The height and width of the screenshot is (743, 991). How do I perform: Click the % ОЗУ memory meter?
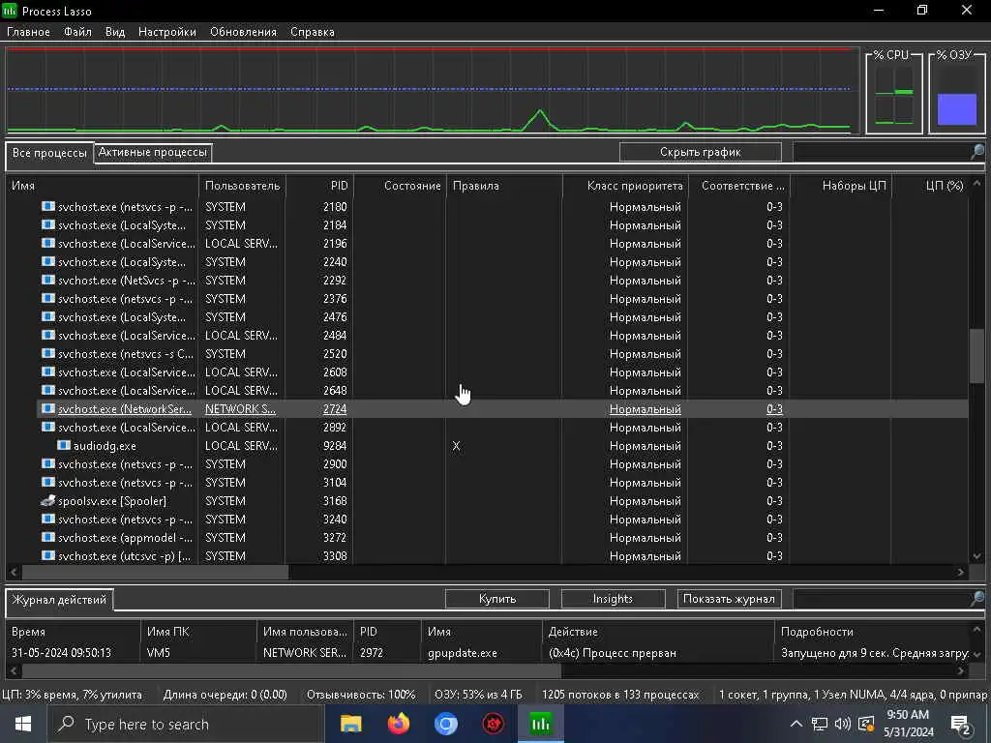point(957,92)
